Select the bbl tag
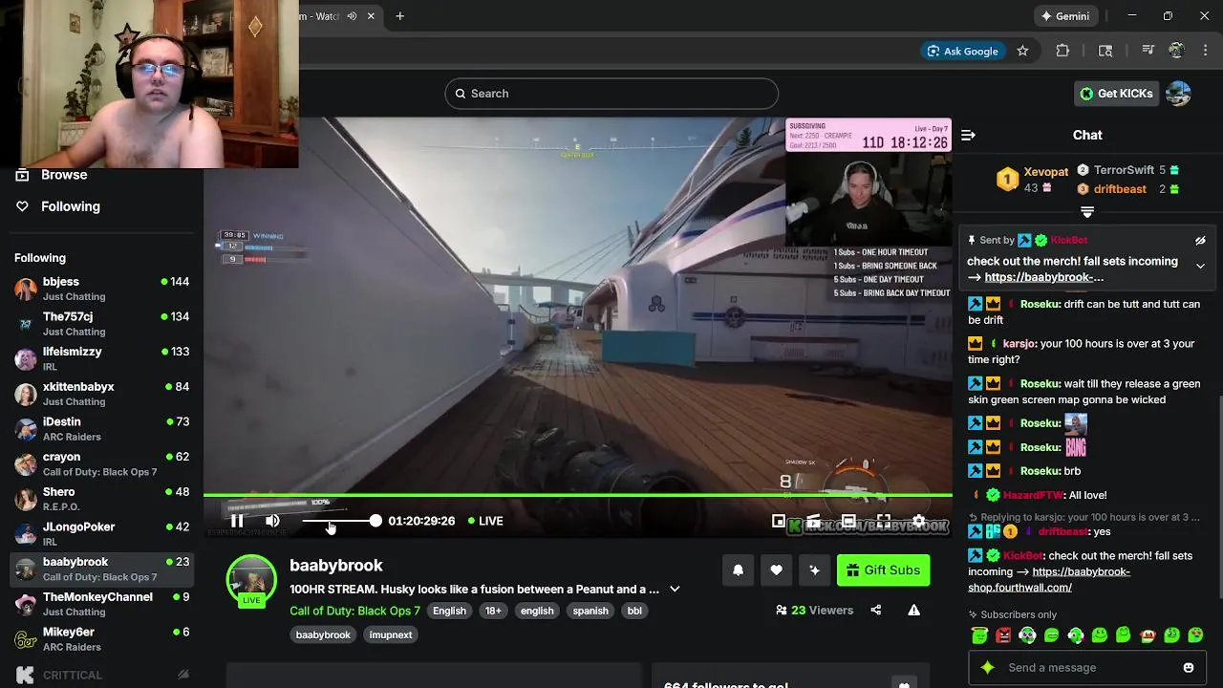Screen dimensions: 1223x688 (634, 611)
